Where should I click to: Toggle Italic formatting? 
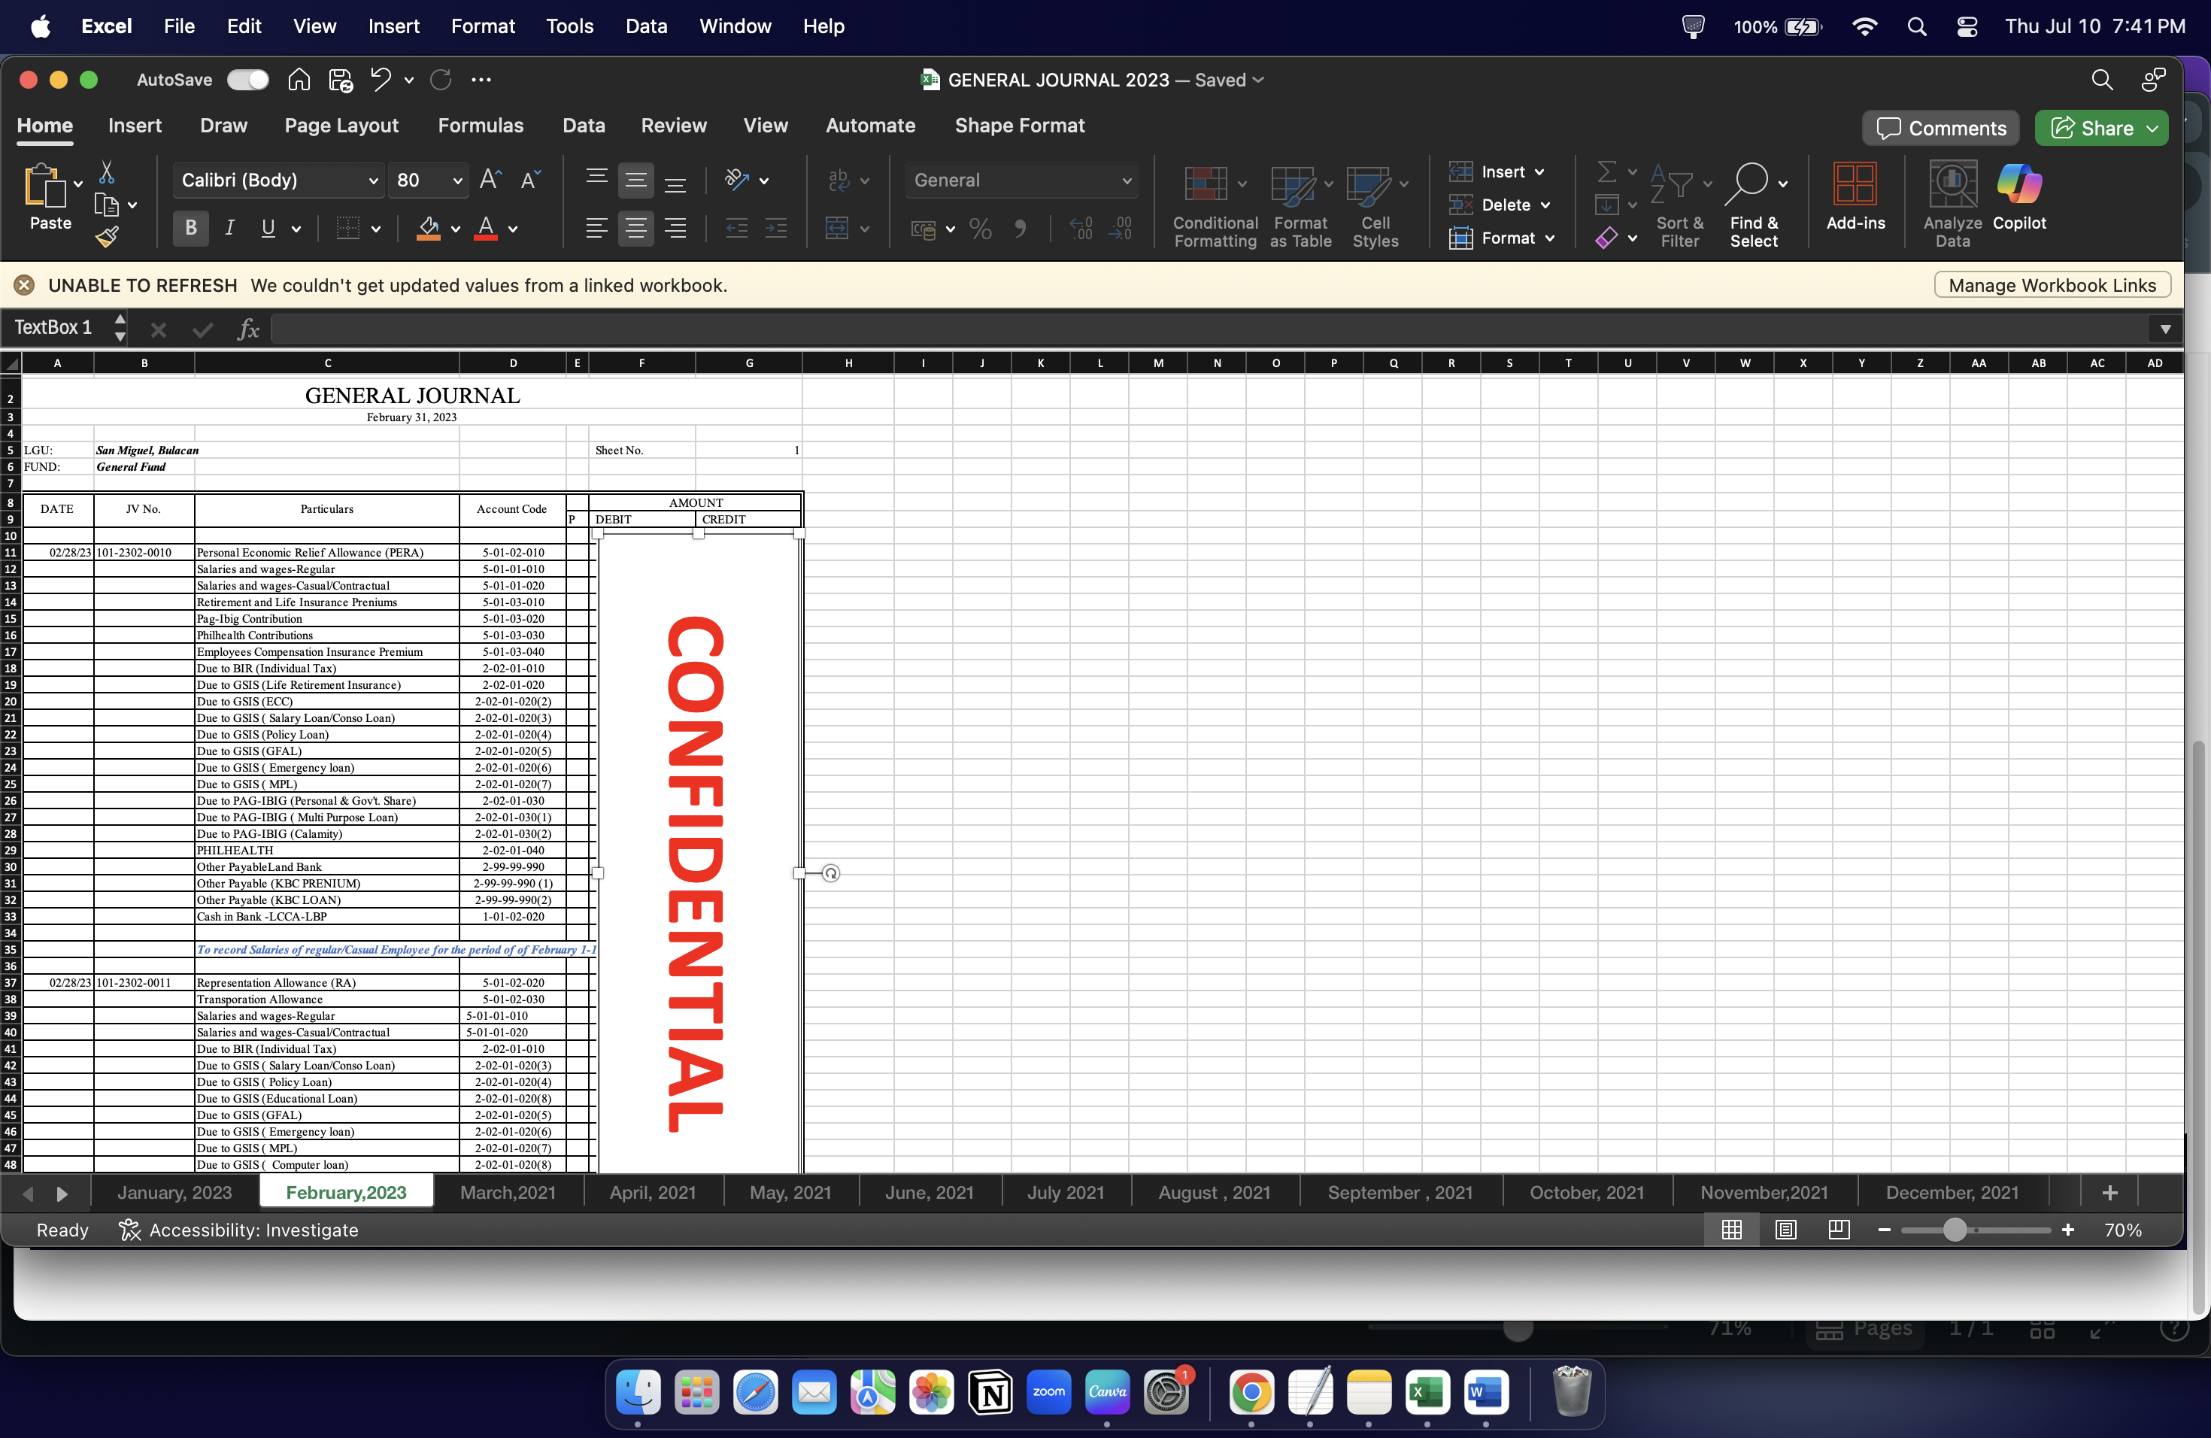click(229, 229)
